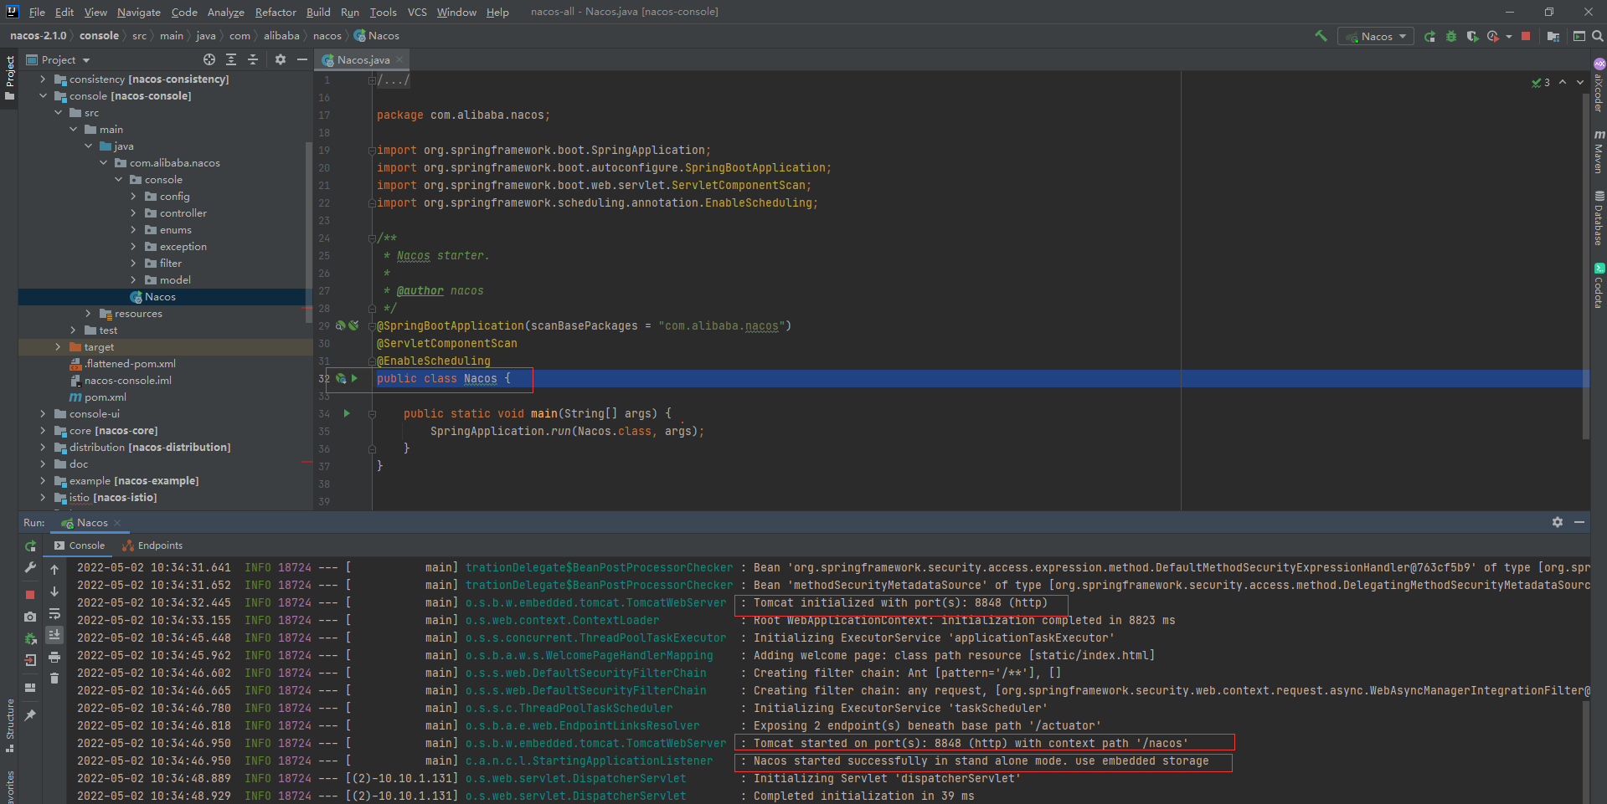Expand resources folder in tree
This screenshot has height=804, width=1607.
point(88,313)
